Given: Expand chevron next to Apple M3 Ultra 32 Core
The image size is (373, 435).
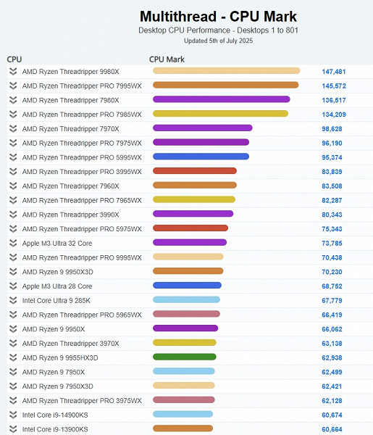Looking at the screenshot, I should click(x=13, y=244).
